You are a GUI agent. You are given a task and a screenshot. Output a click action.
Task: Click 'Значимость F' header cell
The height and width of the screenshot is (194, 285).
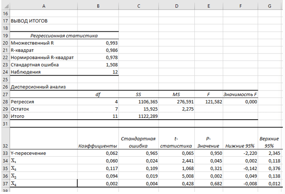tap(240, 94)
